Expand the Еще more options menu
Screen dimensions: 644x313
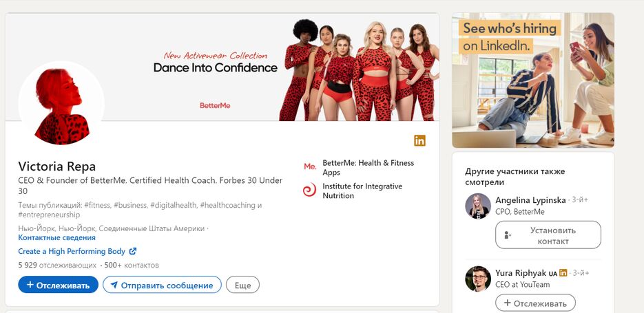point(242,285)
